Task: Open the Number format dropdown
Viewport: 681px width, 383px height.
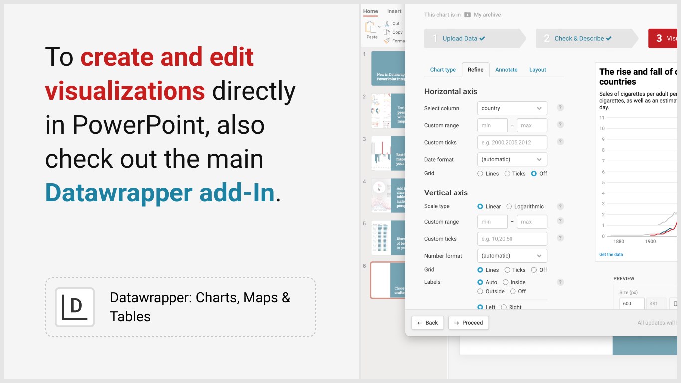Action: (x=512, y=256)
